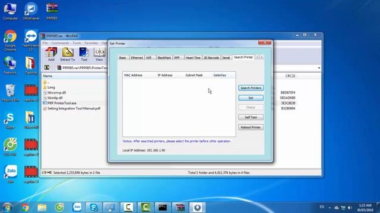Click the WinRAR Add toolbar icon

pos(51,54)
